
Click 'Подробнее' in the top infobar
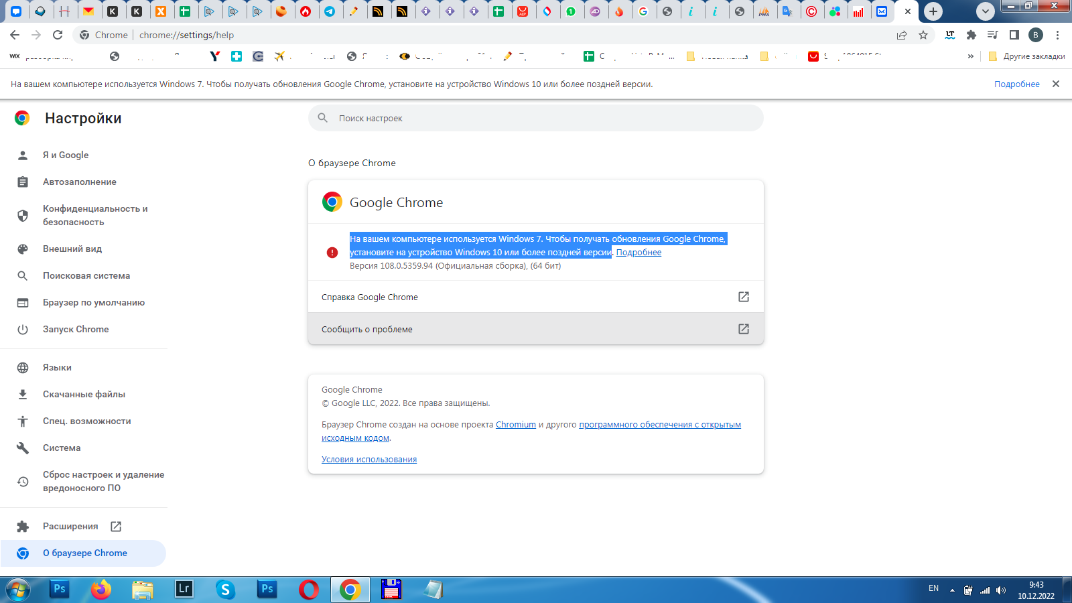pyautogui.click(x=1016, y=84)
